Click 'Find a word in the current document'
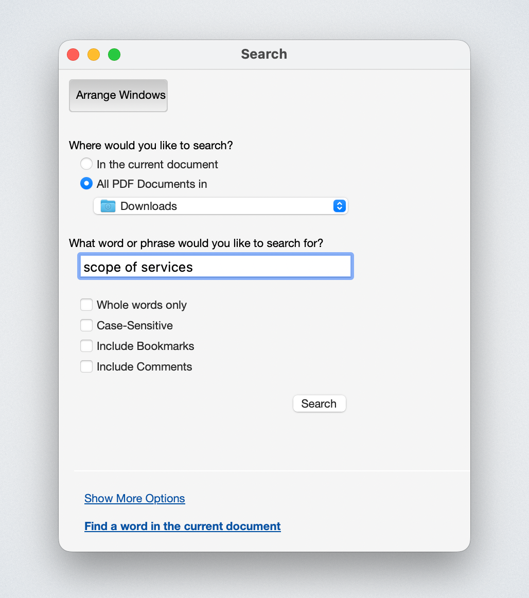 [x=182, y=526]
